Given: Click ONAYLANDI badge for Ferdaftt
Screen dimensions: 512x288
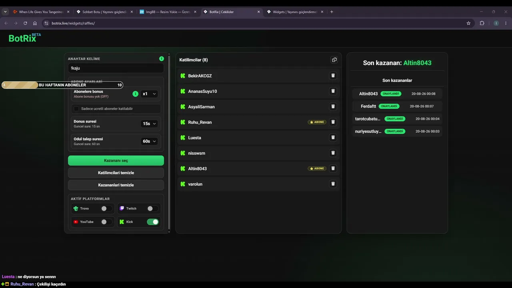Looking at the screenshot, I should [389, 106].
